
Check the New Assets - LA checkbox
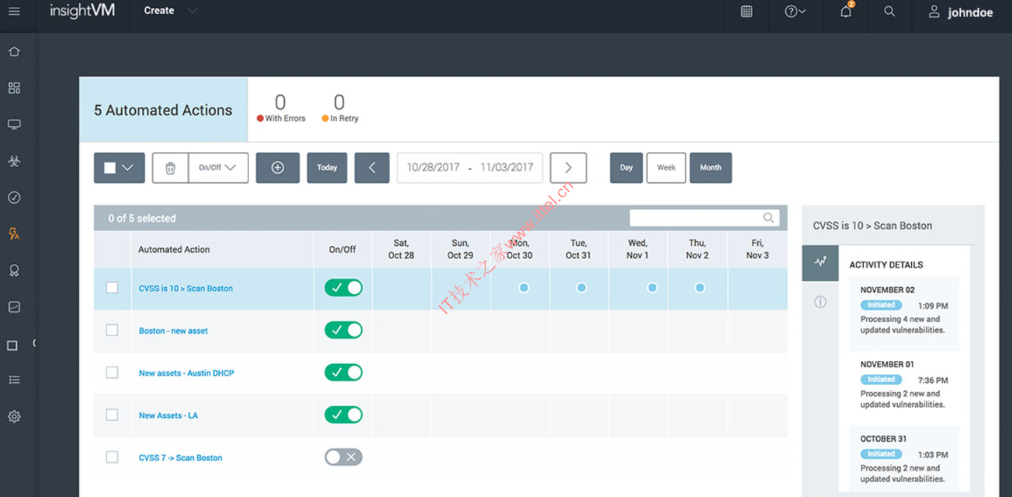click(112, 415)
